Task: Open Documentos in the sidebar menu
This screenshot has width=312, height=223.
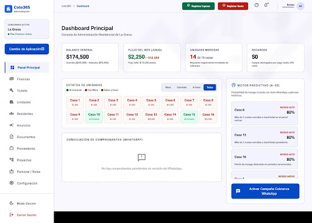Action: (x=27, y=137)
